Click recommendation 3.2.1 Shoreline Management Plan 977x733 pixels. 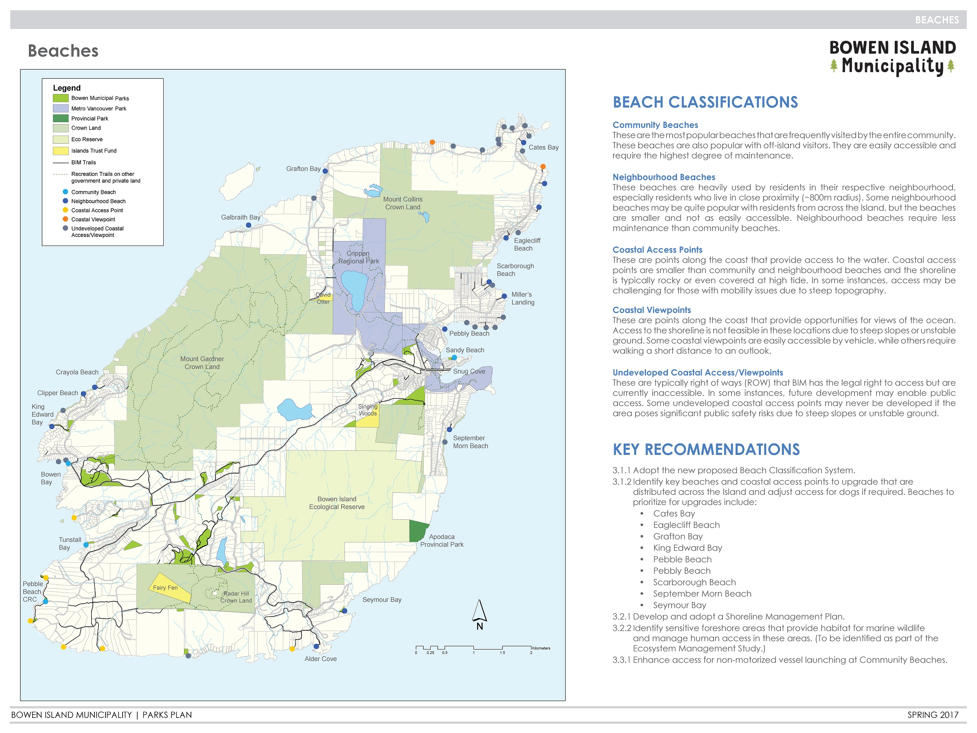pyautogui.click(x=729, y=617)
